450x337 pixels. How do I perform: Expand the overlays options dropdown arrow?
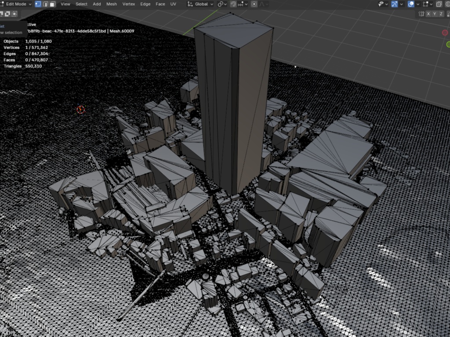(x=418, y=4)
